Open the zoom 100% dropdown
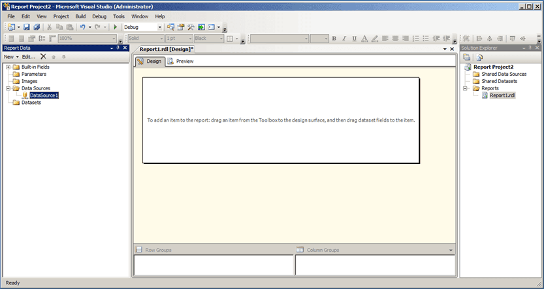 (x=114, y=39)
